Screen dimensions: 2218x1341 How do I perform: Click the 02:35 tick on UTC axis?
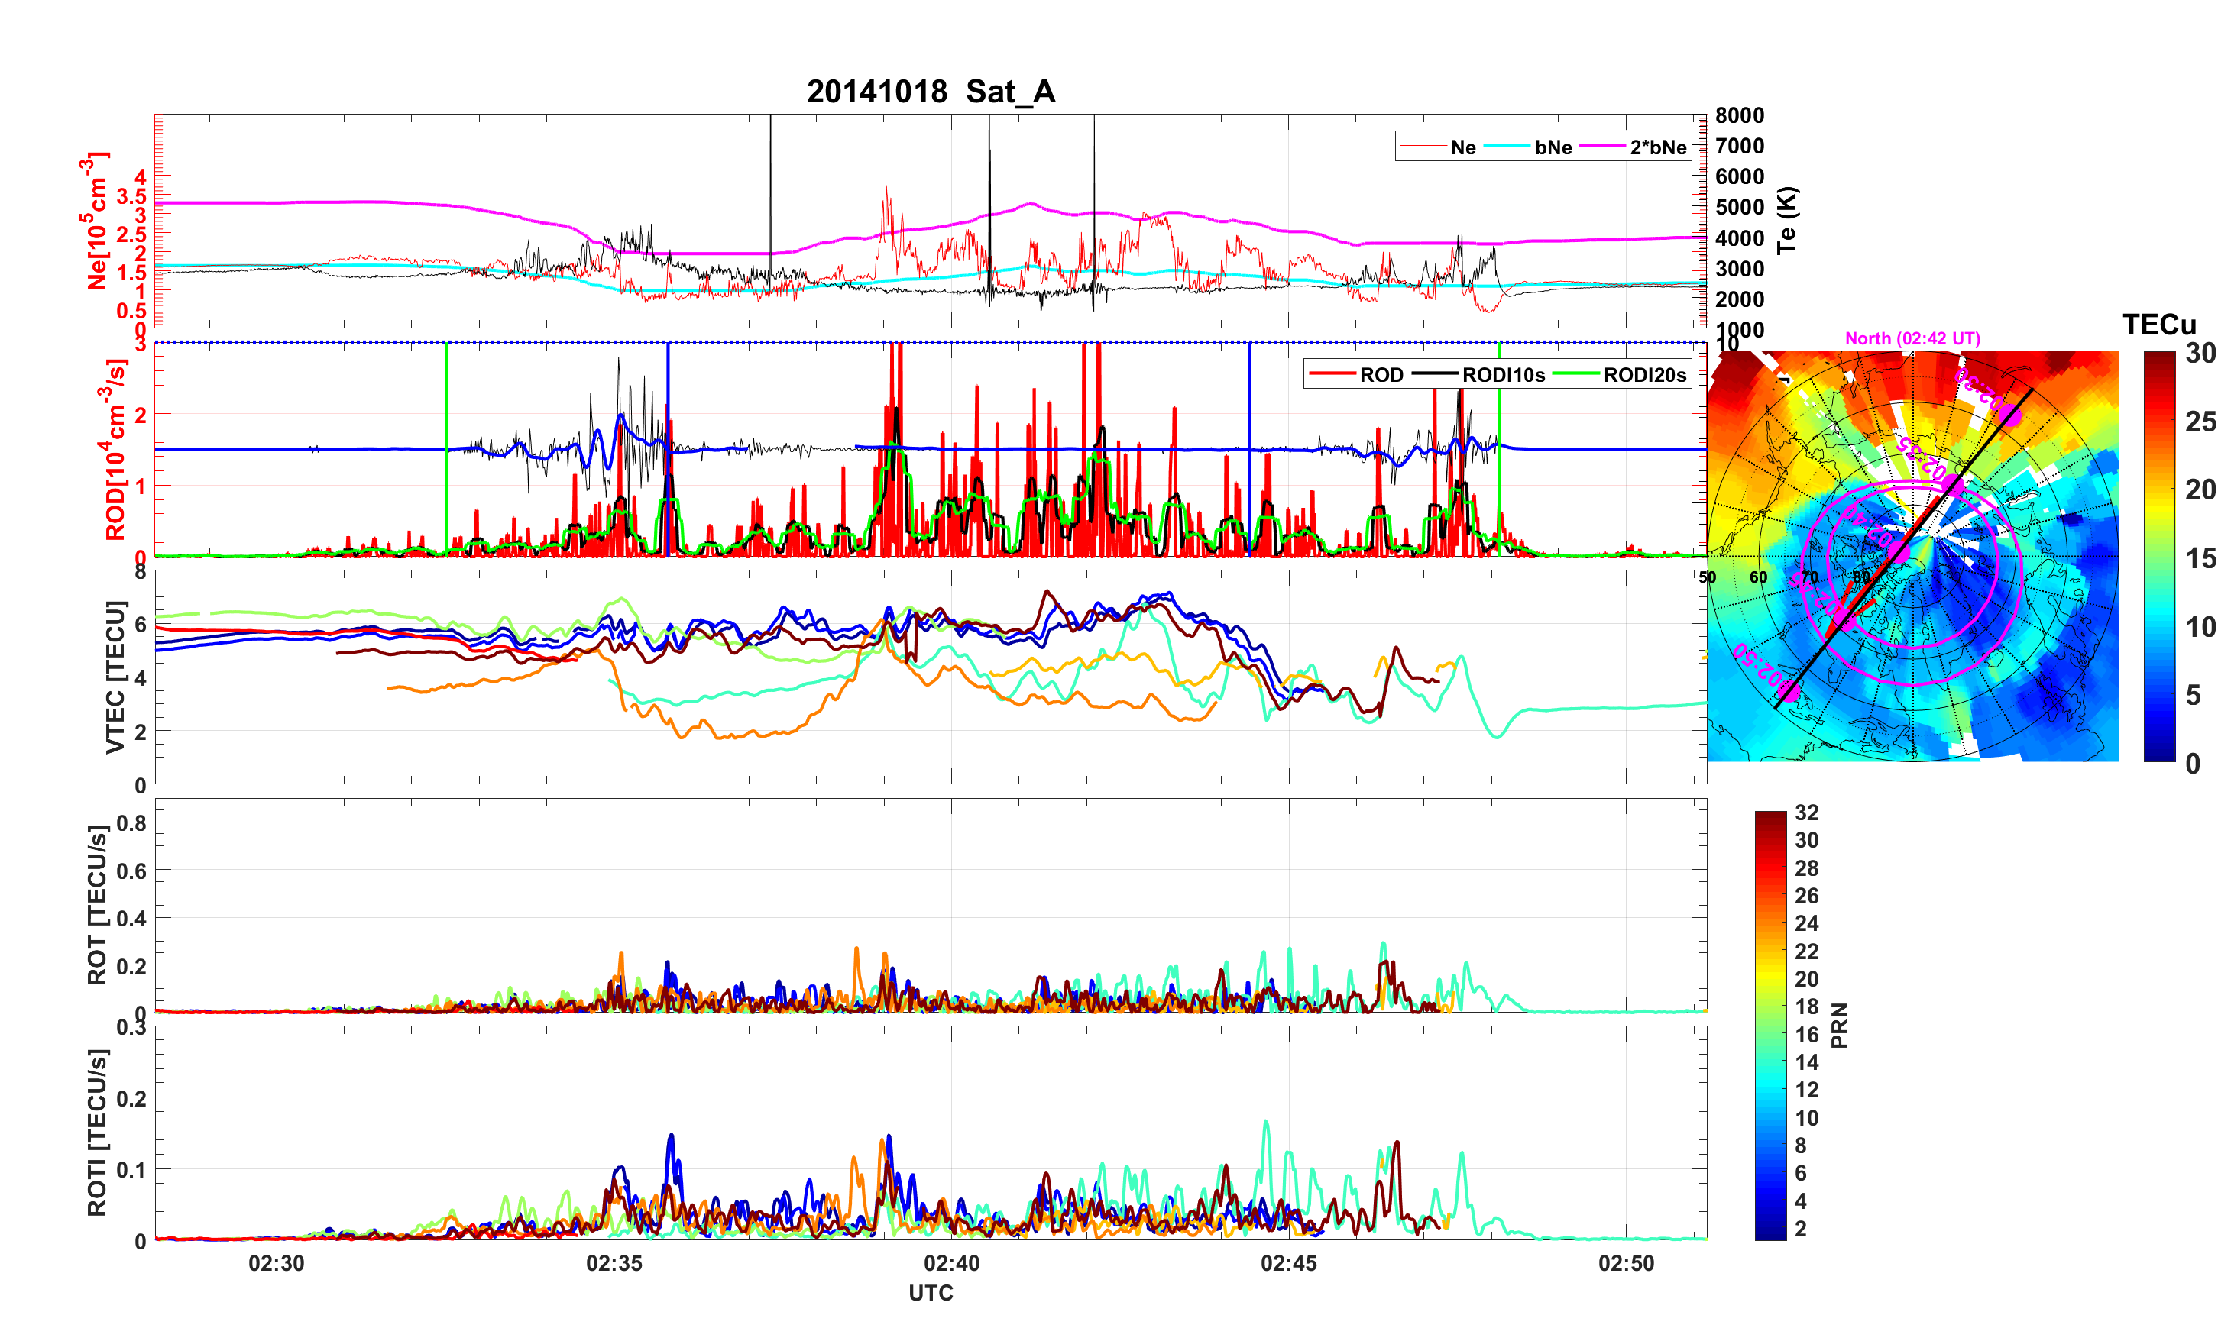pyautogui.click(x=614, y=1262)
